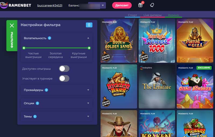This screenshot has width=215, height=137.
Task: Click info icon next to Волатильность
Action: (49, 38)
